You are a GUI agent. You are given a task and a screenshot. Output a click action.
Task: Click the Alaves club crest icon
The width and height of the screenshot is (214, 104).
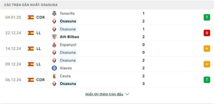click(54, 68)
